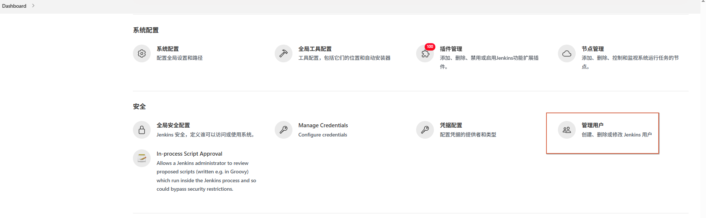
Task: Click the description starting 添加、删除、禁用或启用Jenkins
Action: (489, 62)
